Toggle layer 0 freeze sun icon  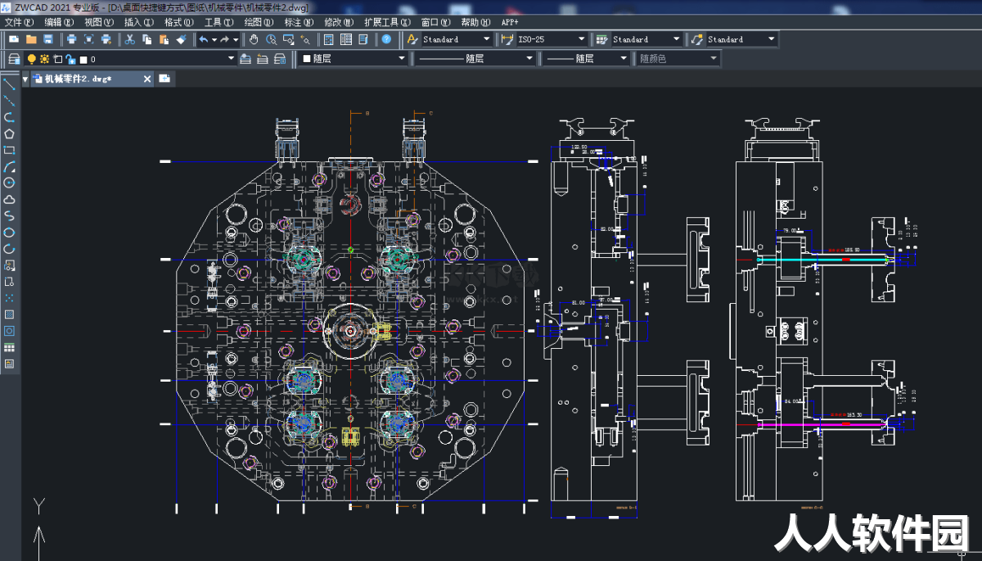tap(44, 59)
